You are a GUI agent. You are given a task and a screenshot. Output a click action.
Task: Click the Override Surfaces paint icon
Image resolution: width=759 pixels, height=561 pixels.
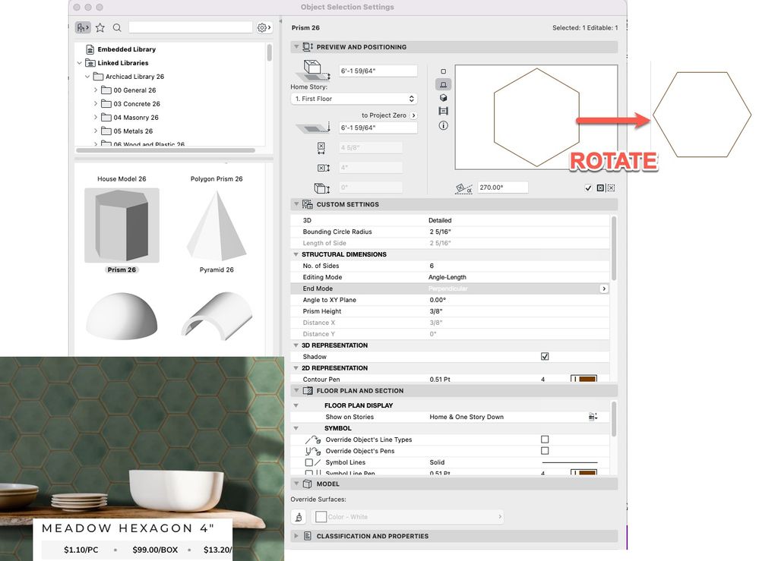(298, 516)
